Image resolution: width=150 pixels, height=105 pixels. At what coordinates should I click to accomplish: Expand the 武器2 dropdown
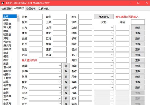coord(45,71)
